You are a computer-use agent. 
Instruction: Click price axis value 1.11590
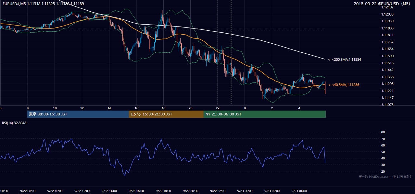(387, 56)
